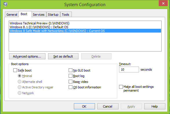170x114 pixels.
Task: Close the System Configuration window
Action: [163, 3]
